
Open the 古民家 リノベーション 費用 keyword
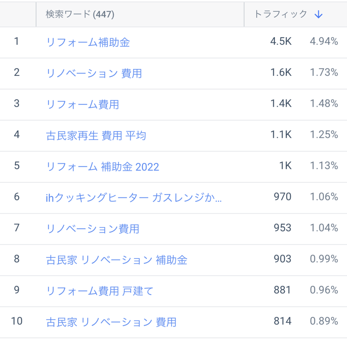coord(111,322)
